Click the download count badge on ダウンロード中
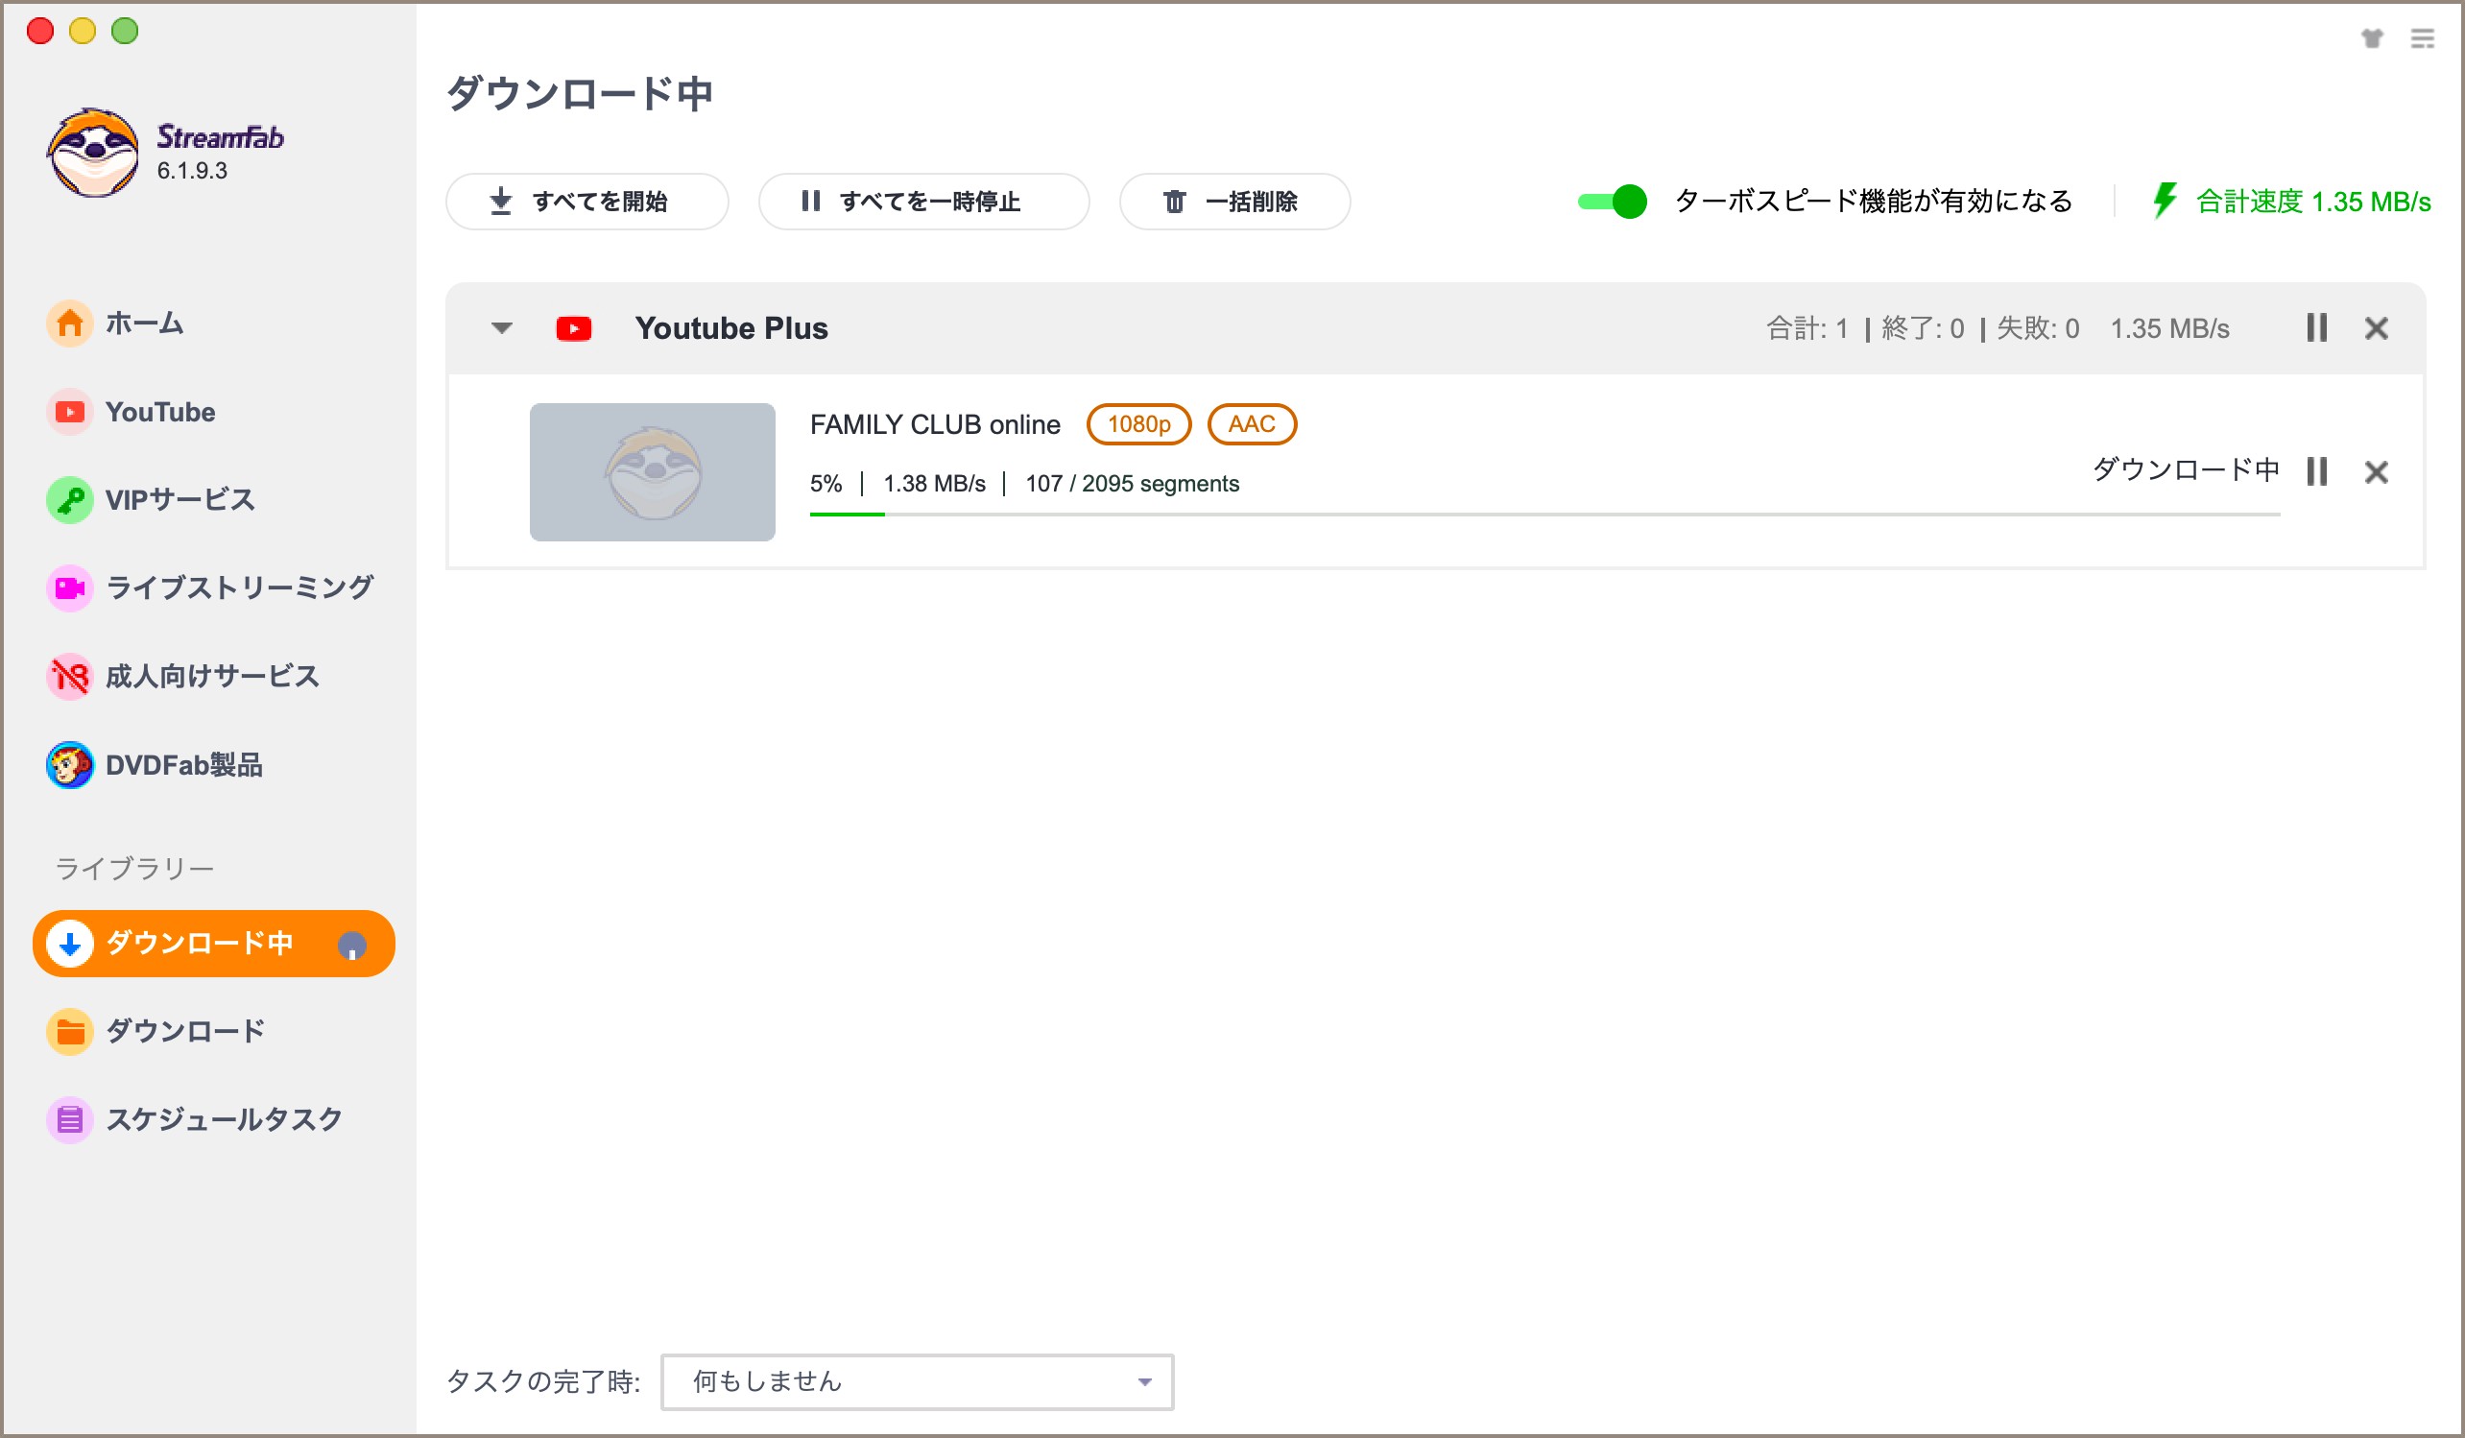The height and width of the screenshot is (1438, 2465). pyautogui.click(x=352, y=945)
